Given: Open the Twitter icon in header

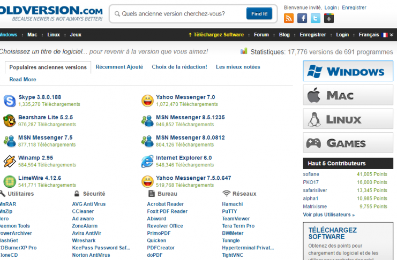Looking at the screenshot, I should [x=316, y=19].
